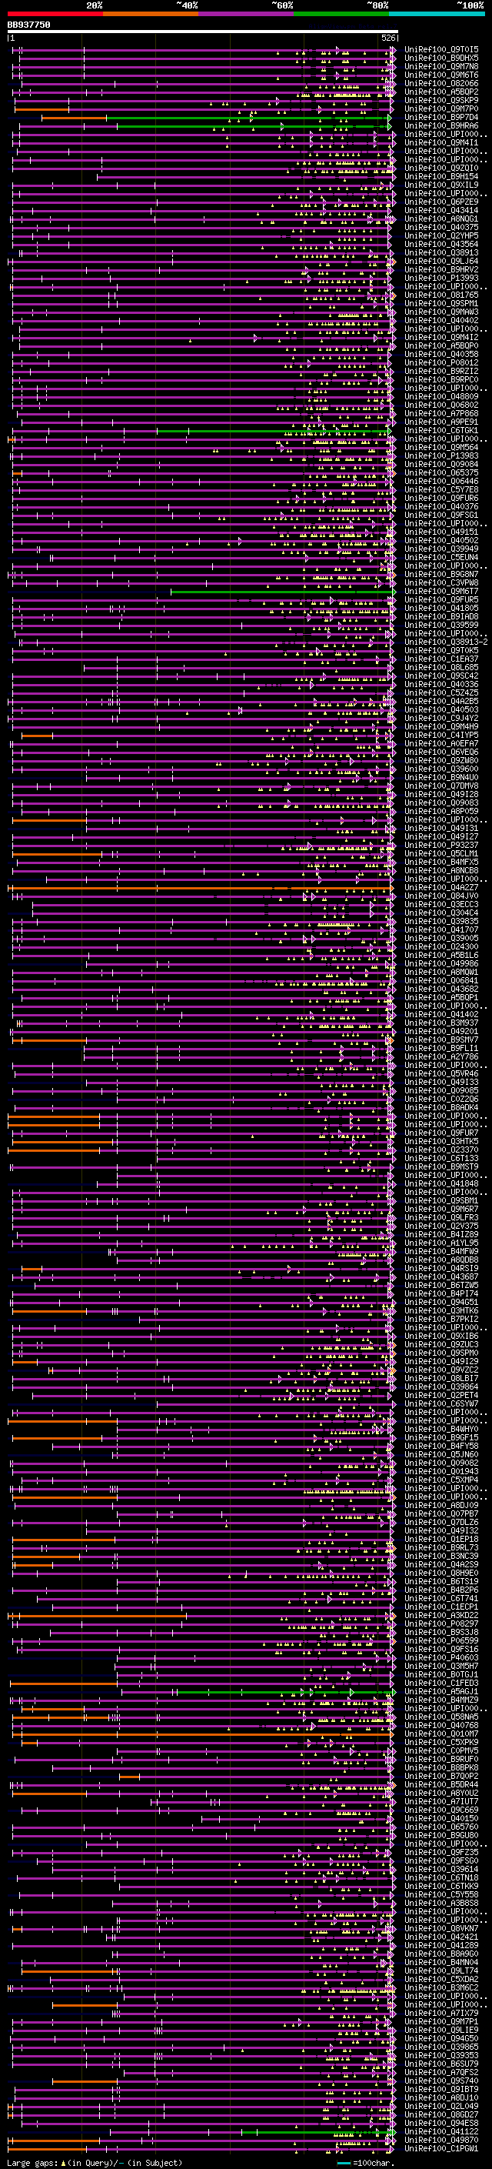Select the UniRef100_B9RZI2 label

441,372
